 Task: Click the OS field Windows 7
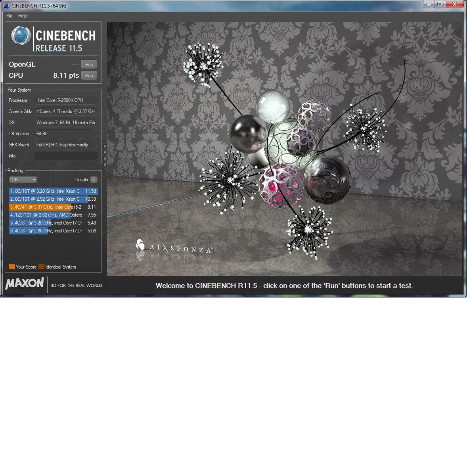pos(65,123)
